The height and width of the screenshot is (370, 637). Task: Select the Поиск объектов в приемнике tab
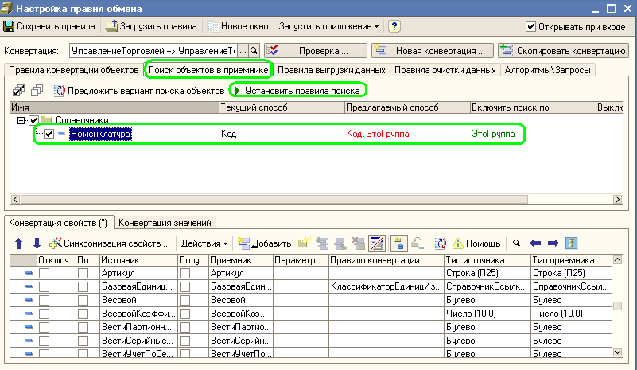coord(208,70)
